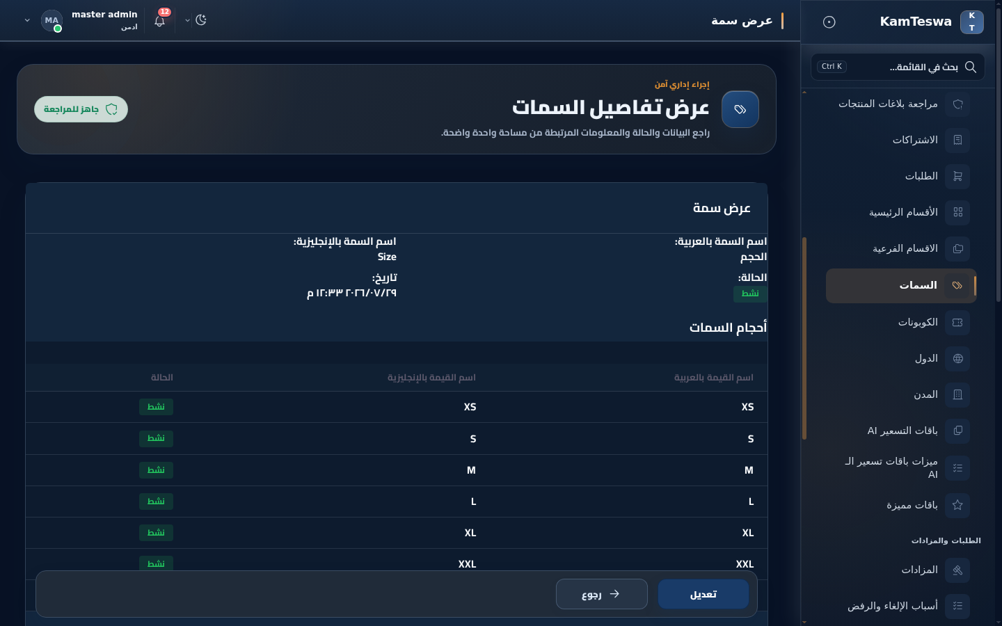Click the active badge in the S row
This screenshot has width=1002, height=626.
pos(156,438)
